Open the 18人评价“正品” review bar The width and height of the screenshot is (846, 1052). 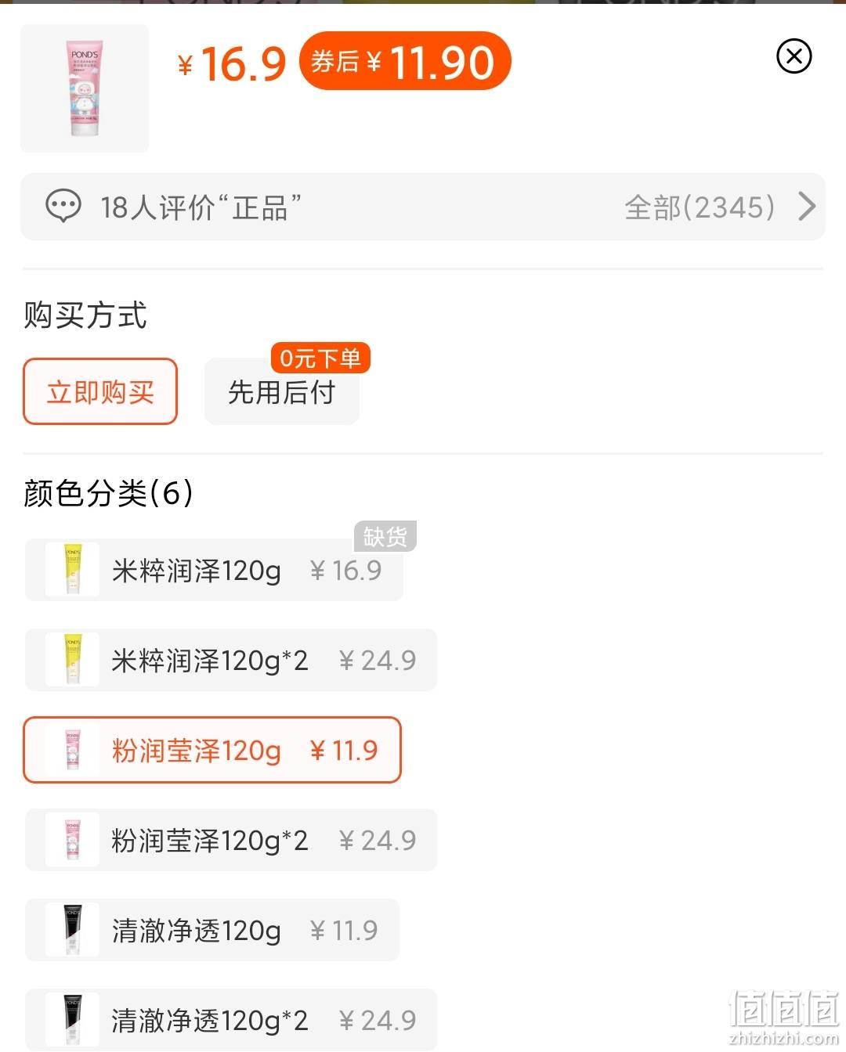tap(423, 207)
